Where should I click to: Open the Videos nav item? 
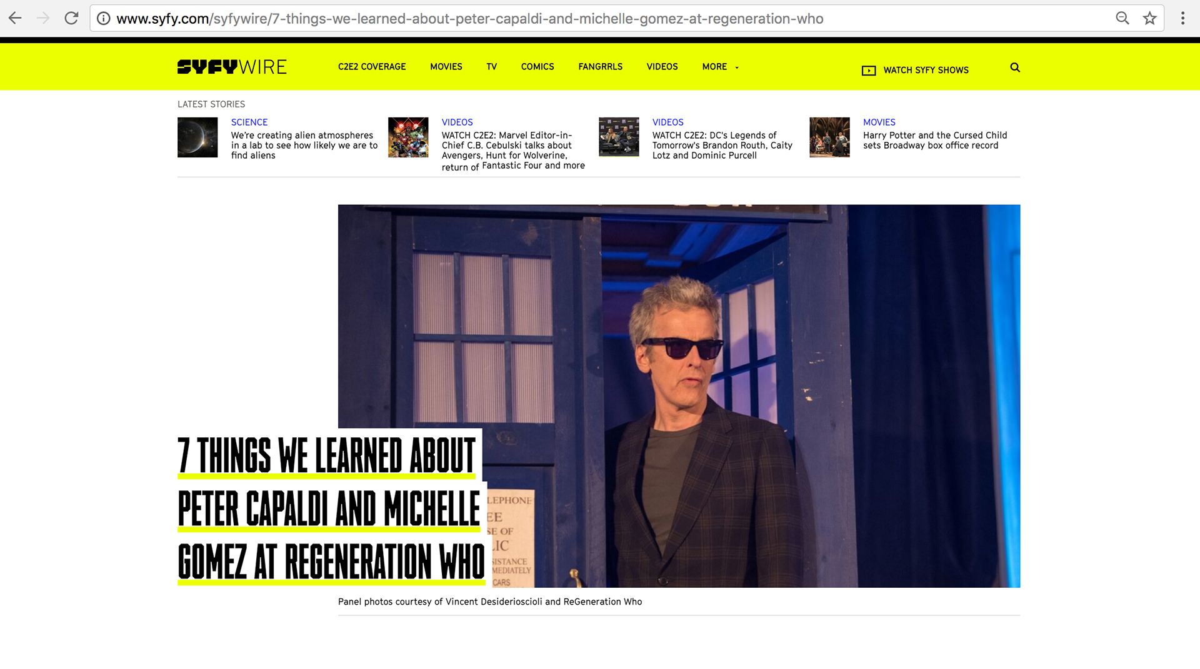pos(662,67)
